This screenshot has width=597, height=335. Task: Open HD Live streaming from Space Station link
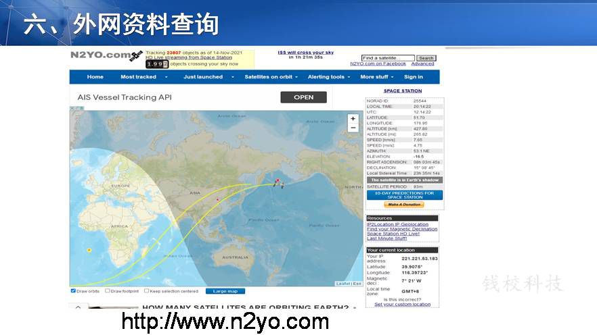tap(189, 57)
